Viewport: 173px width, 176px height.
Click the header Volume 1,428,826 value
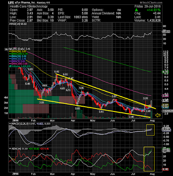(x=154, y=21)
